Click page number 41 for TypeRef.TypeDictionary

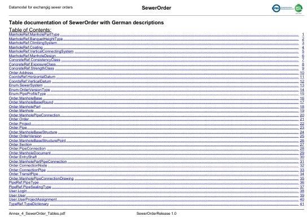pos(302,204)
